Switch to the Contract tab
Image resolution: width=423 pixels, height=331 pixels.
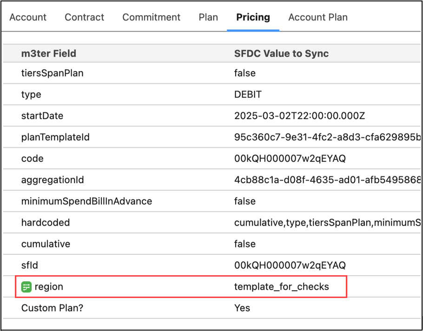85,17
